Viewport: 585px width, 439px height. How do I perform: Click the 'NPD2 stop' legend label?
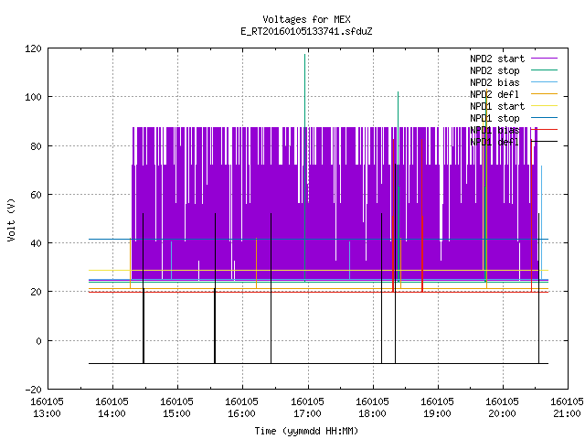pyautogui.click(x=495, y=70)
